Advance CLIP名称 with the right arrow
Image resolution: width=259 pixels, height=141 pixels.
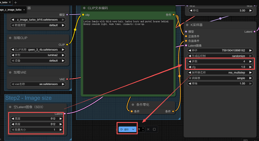pos(63,49)
